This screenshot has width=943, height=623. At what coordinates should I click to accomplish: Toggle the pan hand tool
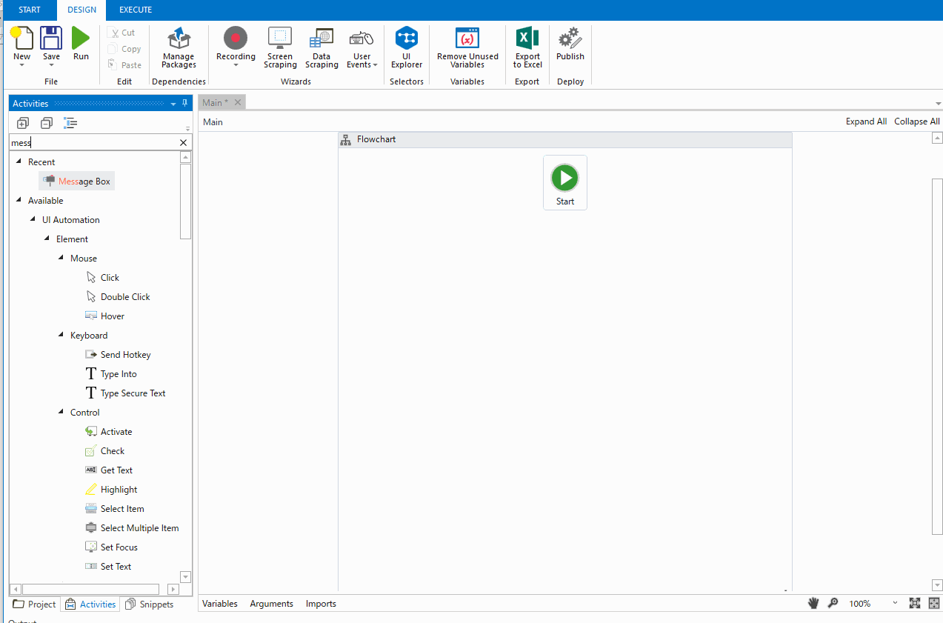point(813,604)
